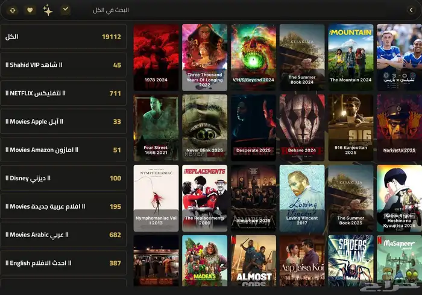Select the Disney category
Image resolution: width=422 pixels, height=295 pixels.
pos(63,179)
